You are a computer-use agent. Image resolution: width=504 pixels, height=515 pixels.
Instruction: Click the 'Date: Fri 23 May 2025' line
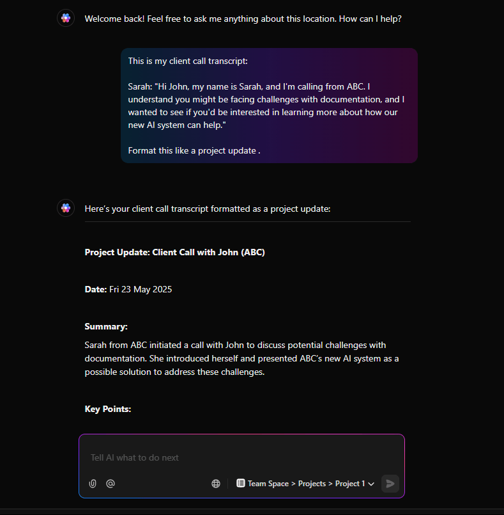[x=128, y=289]
